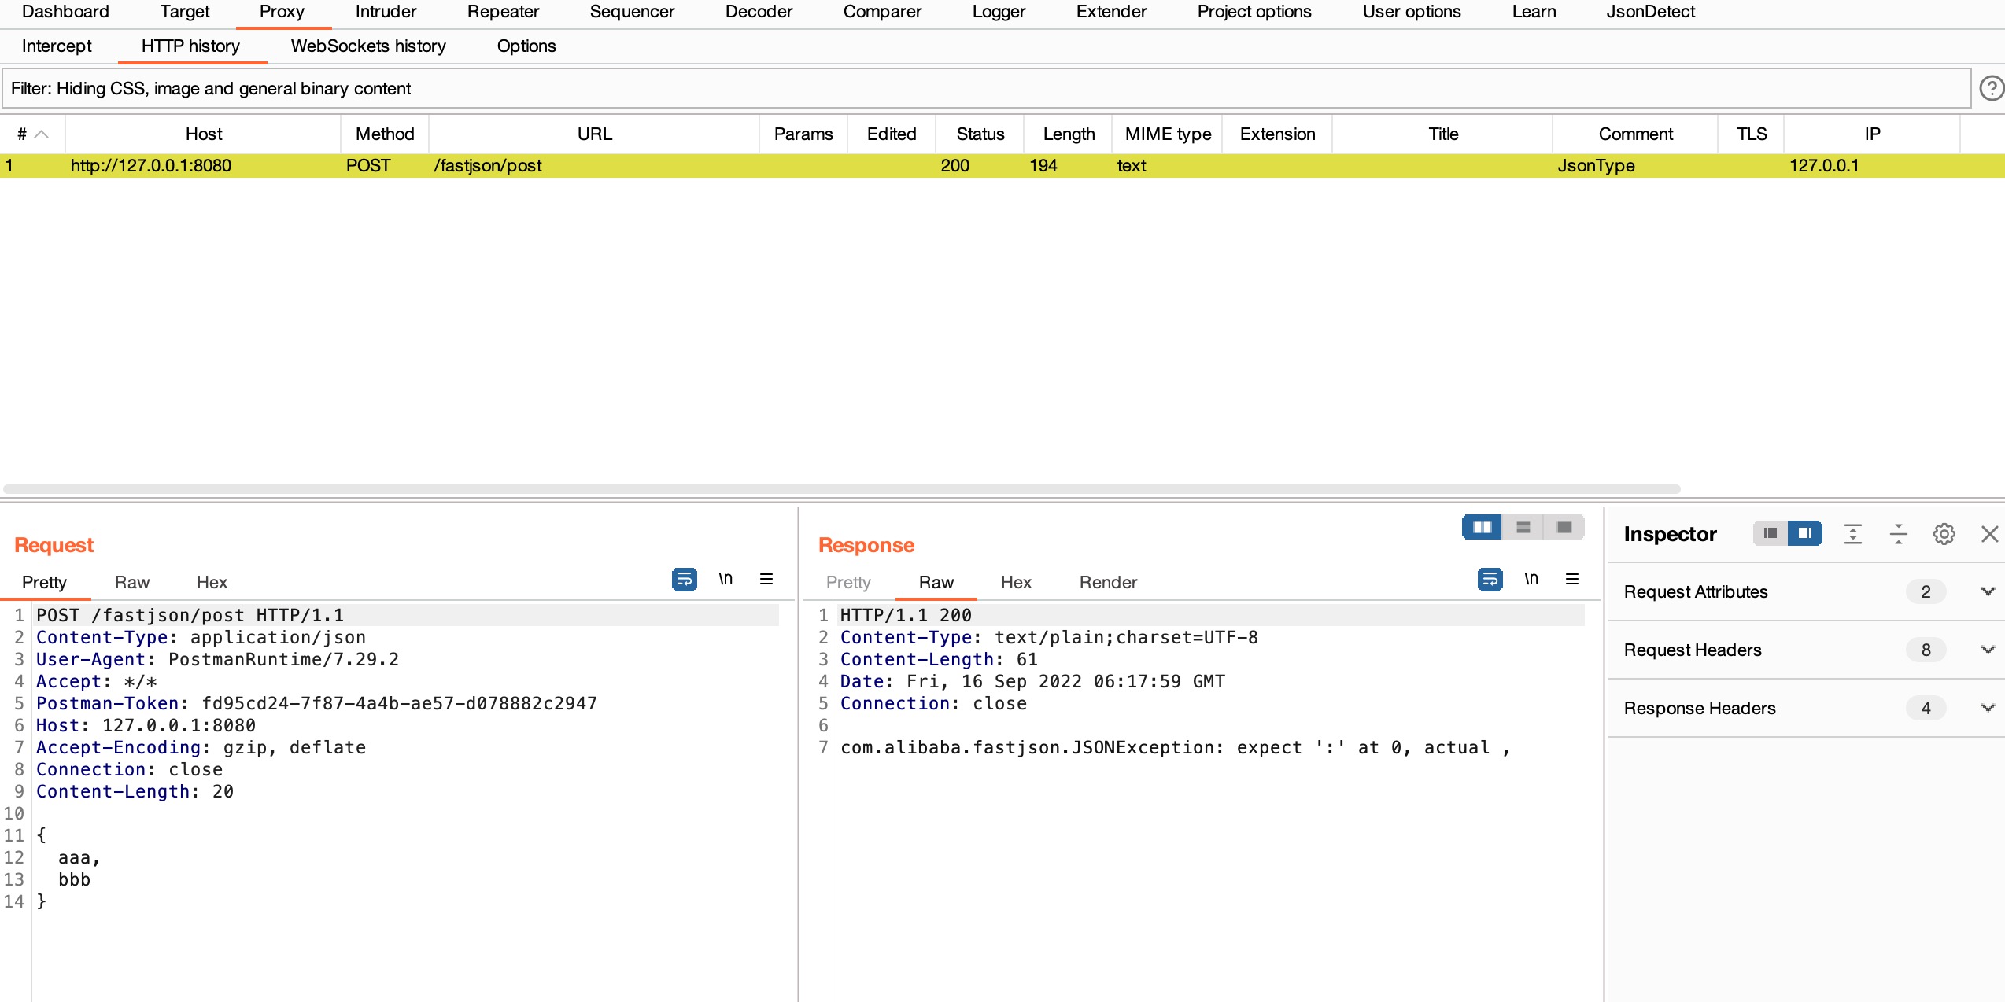Expand the Request Attributes section

click(1988, 591)
